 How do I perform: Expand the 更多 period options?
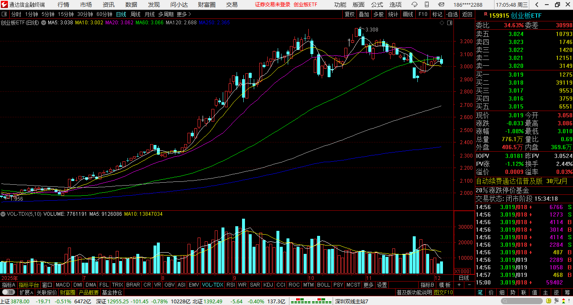tap(184, 14)
